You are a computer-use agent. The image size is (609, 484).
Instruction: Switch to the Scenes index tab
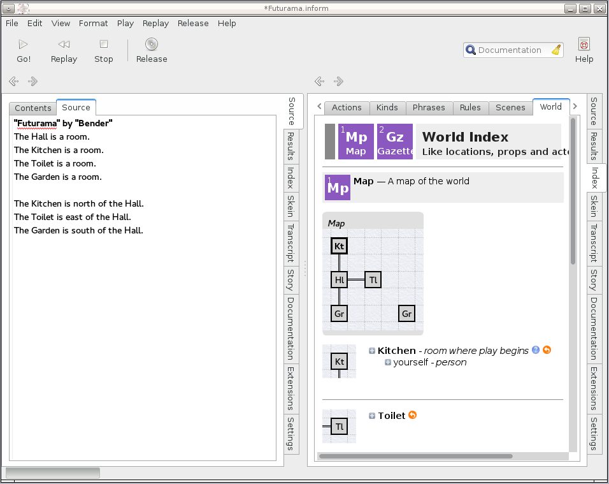[510, 107]
